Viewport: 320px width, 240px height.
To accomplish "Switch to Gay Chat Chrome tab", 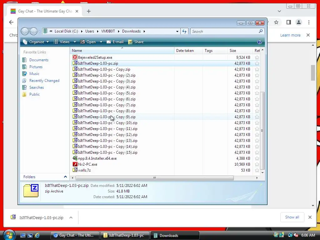I will [x=44, y=11].
